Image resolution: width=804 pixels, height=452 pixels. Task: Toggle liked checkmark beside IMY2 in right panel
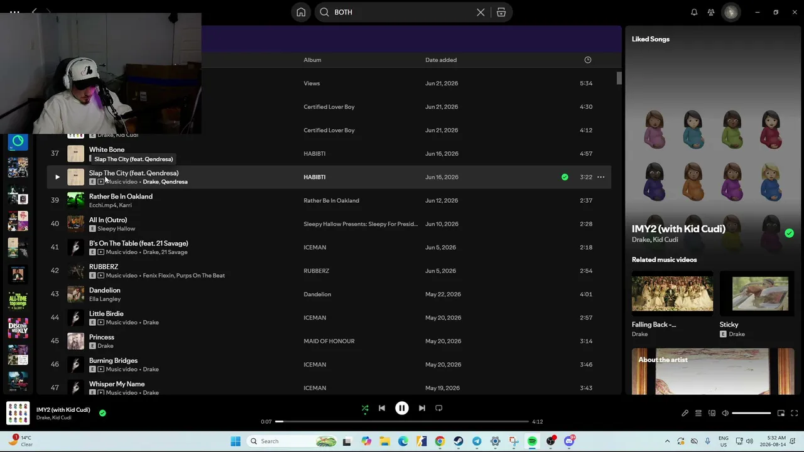point(789,233)
